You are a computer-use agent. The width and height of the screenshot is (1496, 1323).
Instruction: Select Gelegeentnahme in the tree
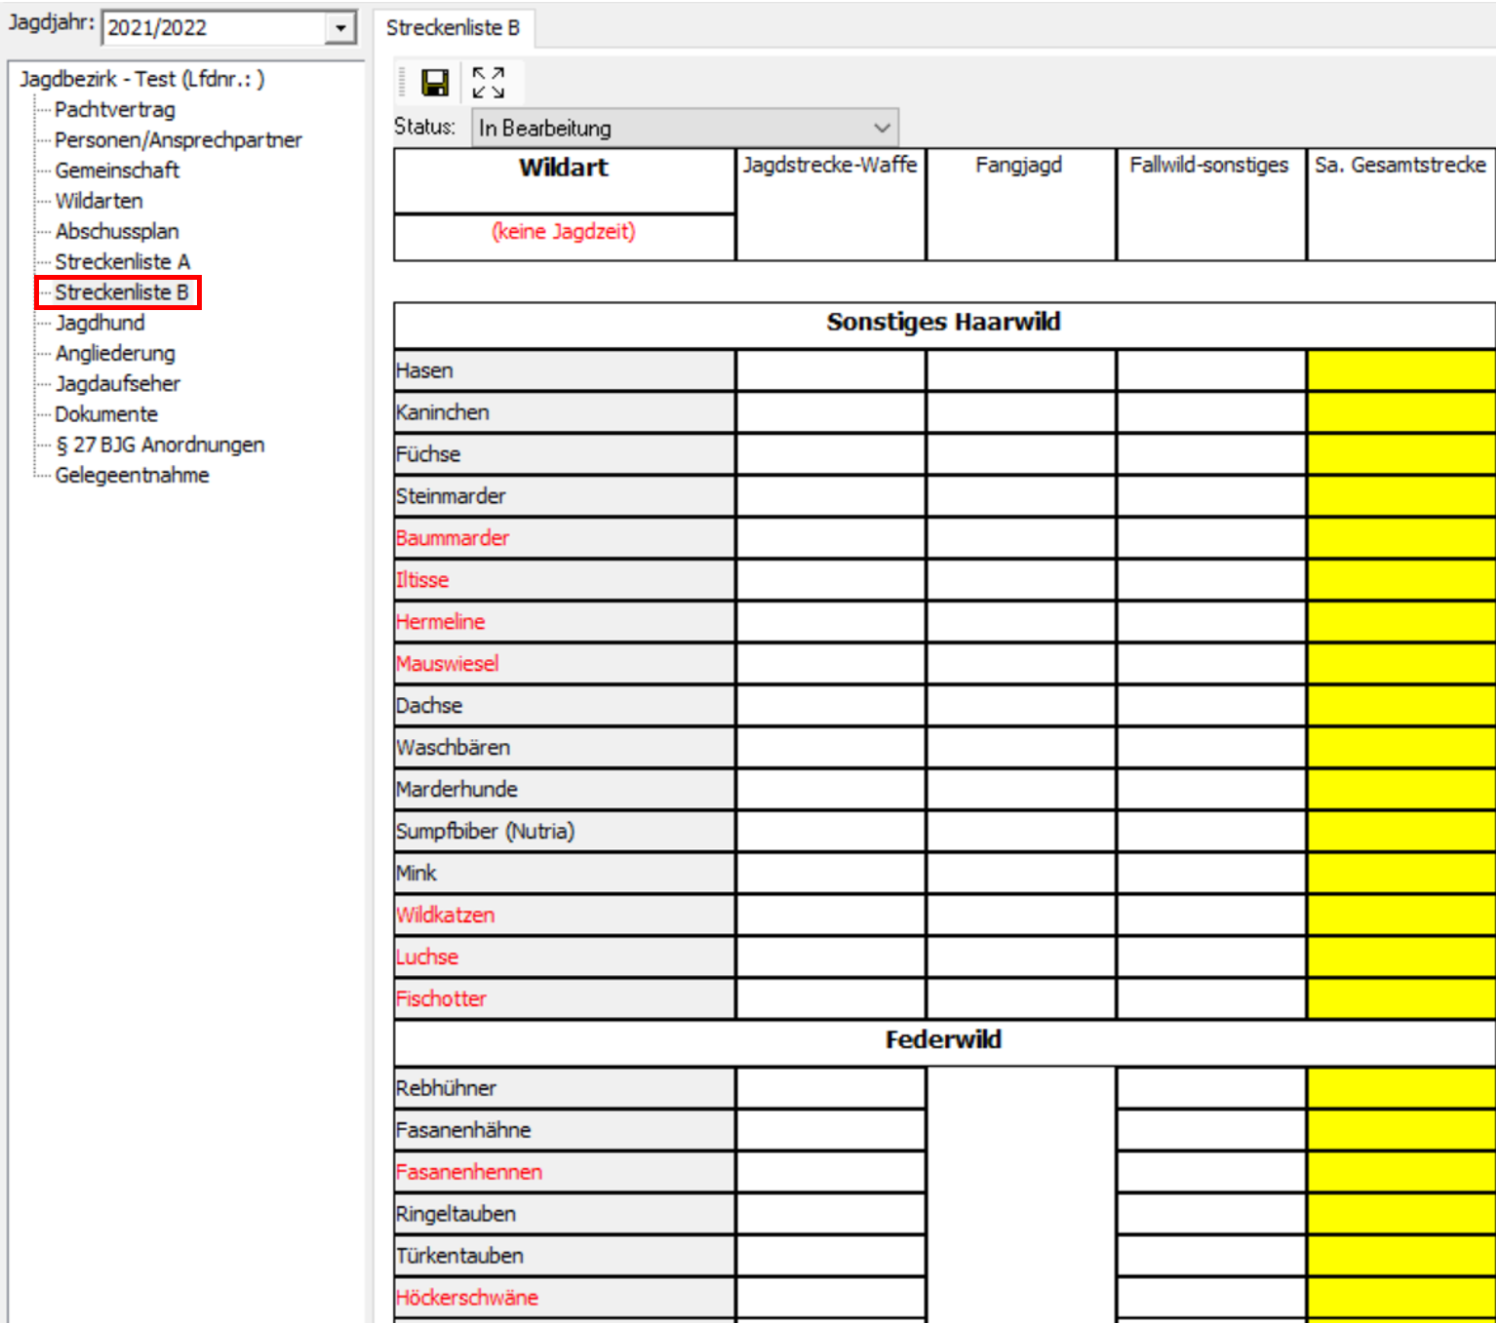click(x=132, y=475)
